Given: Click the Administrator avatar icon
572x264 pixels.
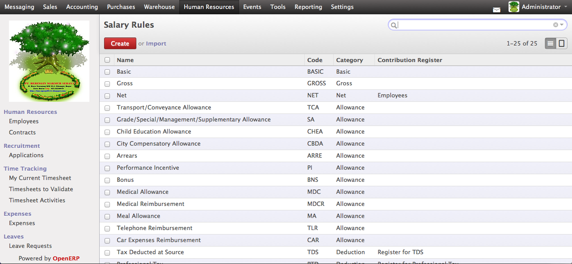Looking at the screenshot, I should [514, 7].
